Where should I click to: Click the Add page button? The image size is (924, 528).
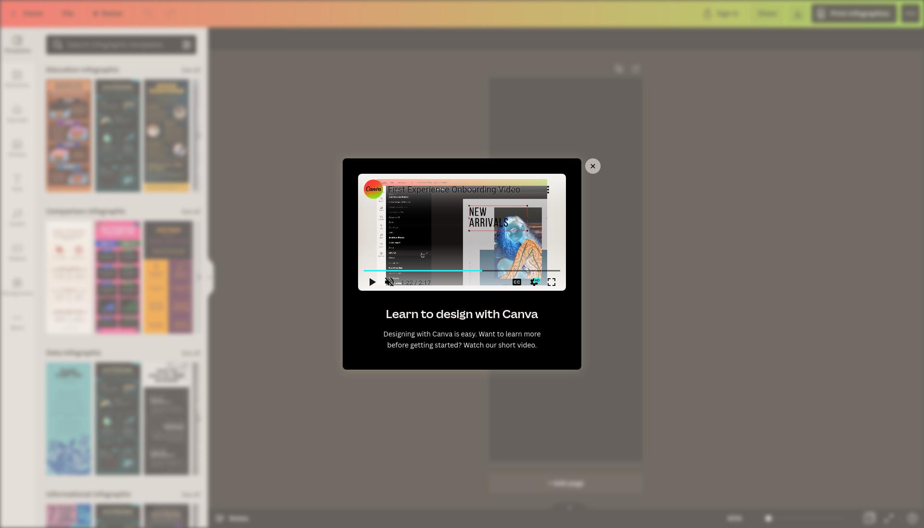[566, 483]
